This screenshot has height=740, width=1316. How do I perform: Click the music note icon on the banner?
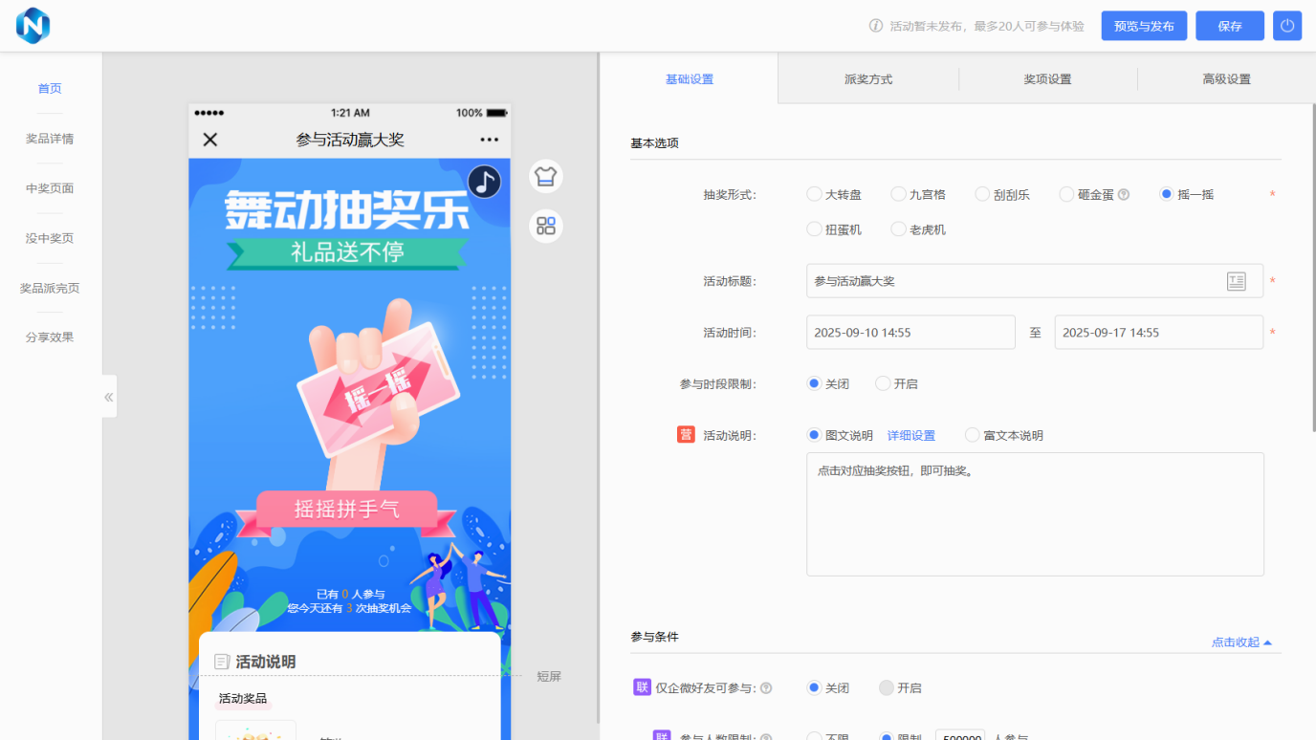point(484,181)
